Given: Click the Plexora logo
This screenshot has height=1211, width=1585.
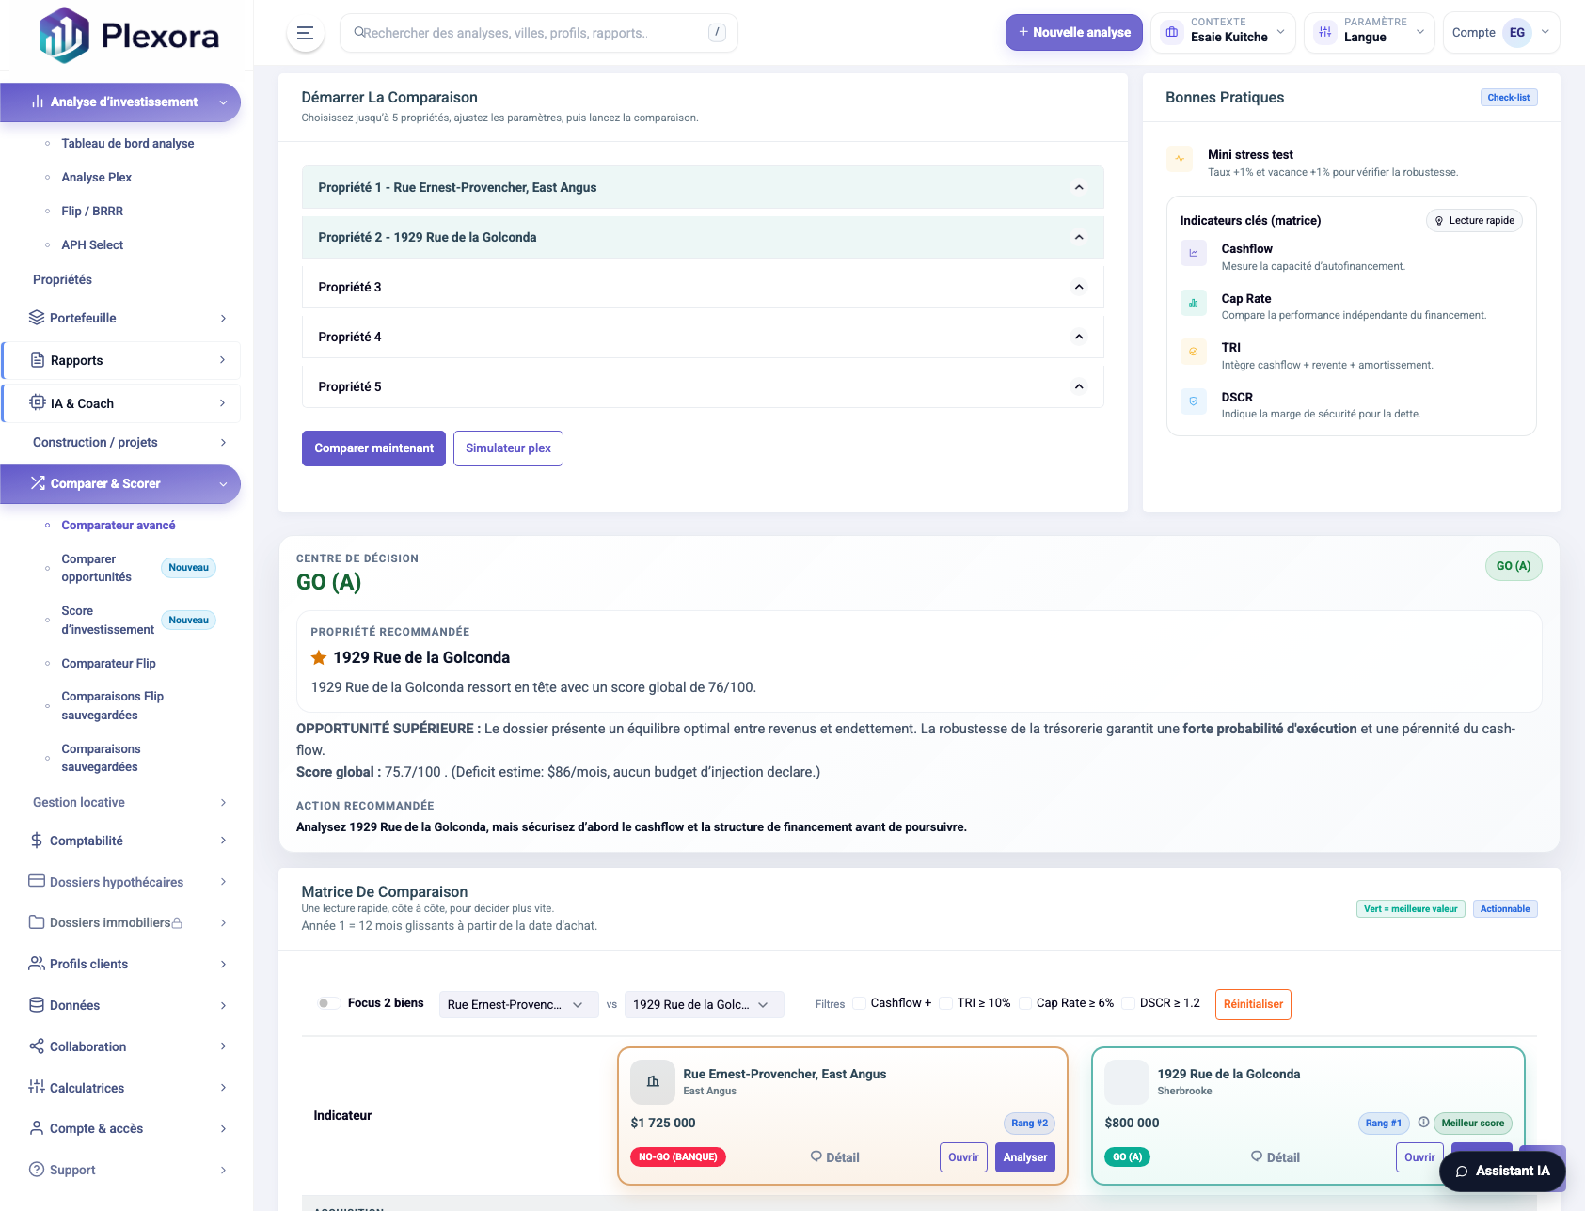Looking at the screenshot, I should [x=129, y=35].
